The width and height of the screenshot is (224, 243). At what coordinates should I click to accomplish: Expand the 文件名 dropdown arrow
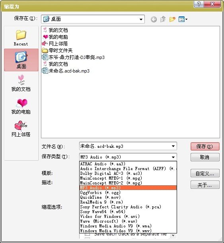pos(173,146)
